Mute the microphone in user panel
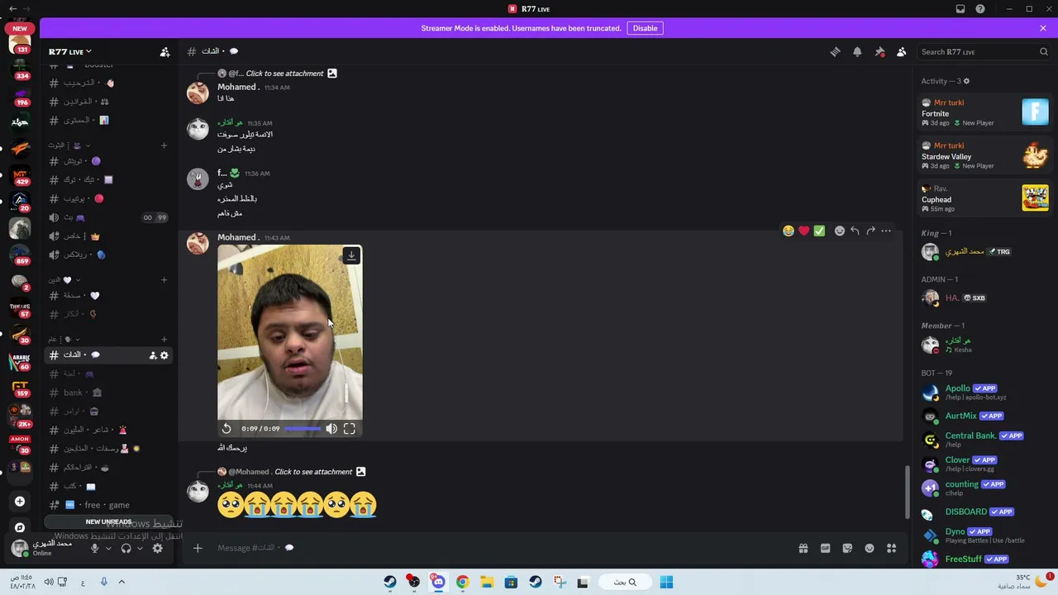This screenshot has height=595, width=1058. (x=94, y=548)
